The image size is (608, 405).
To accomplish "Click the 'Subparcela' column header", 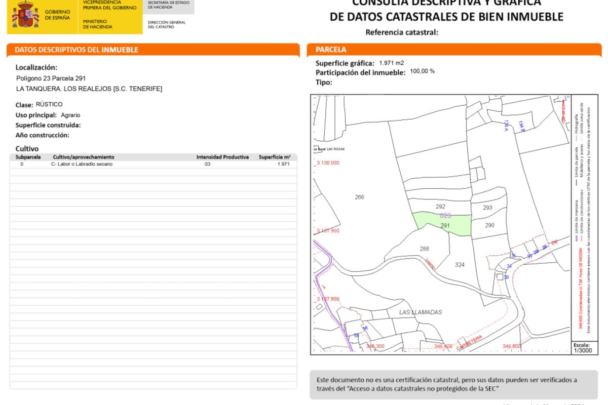I will coord(28,157).
